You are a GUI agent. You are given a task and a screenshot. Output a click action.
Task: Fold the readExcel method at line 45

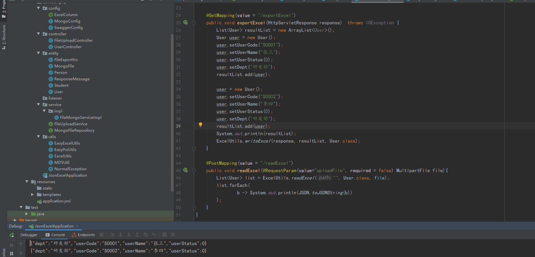point(194,171)
